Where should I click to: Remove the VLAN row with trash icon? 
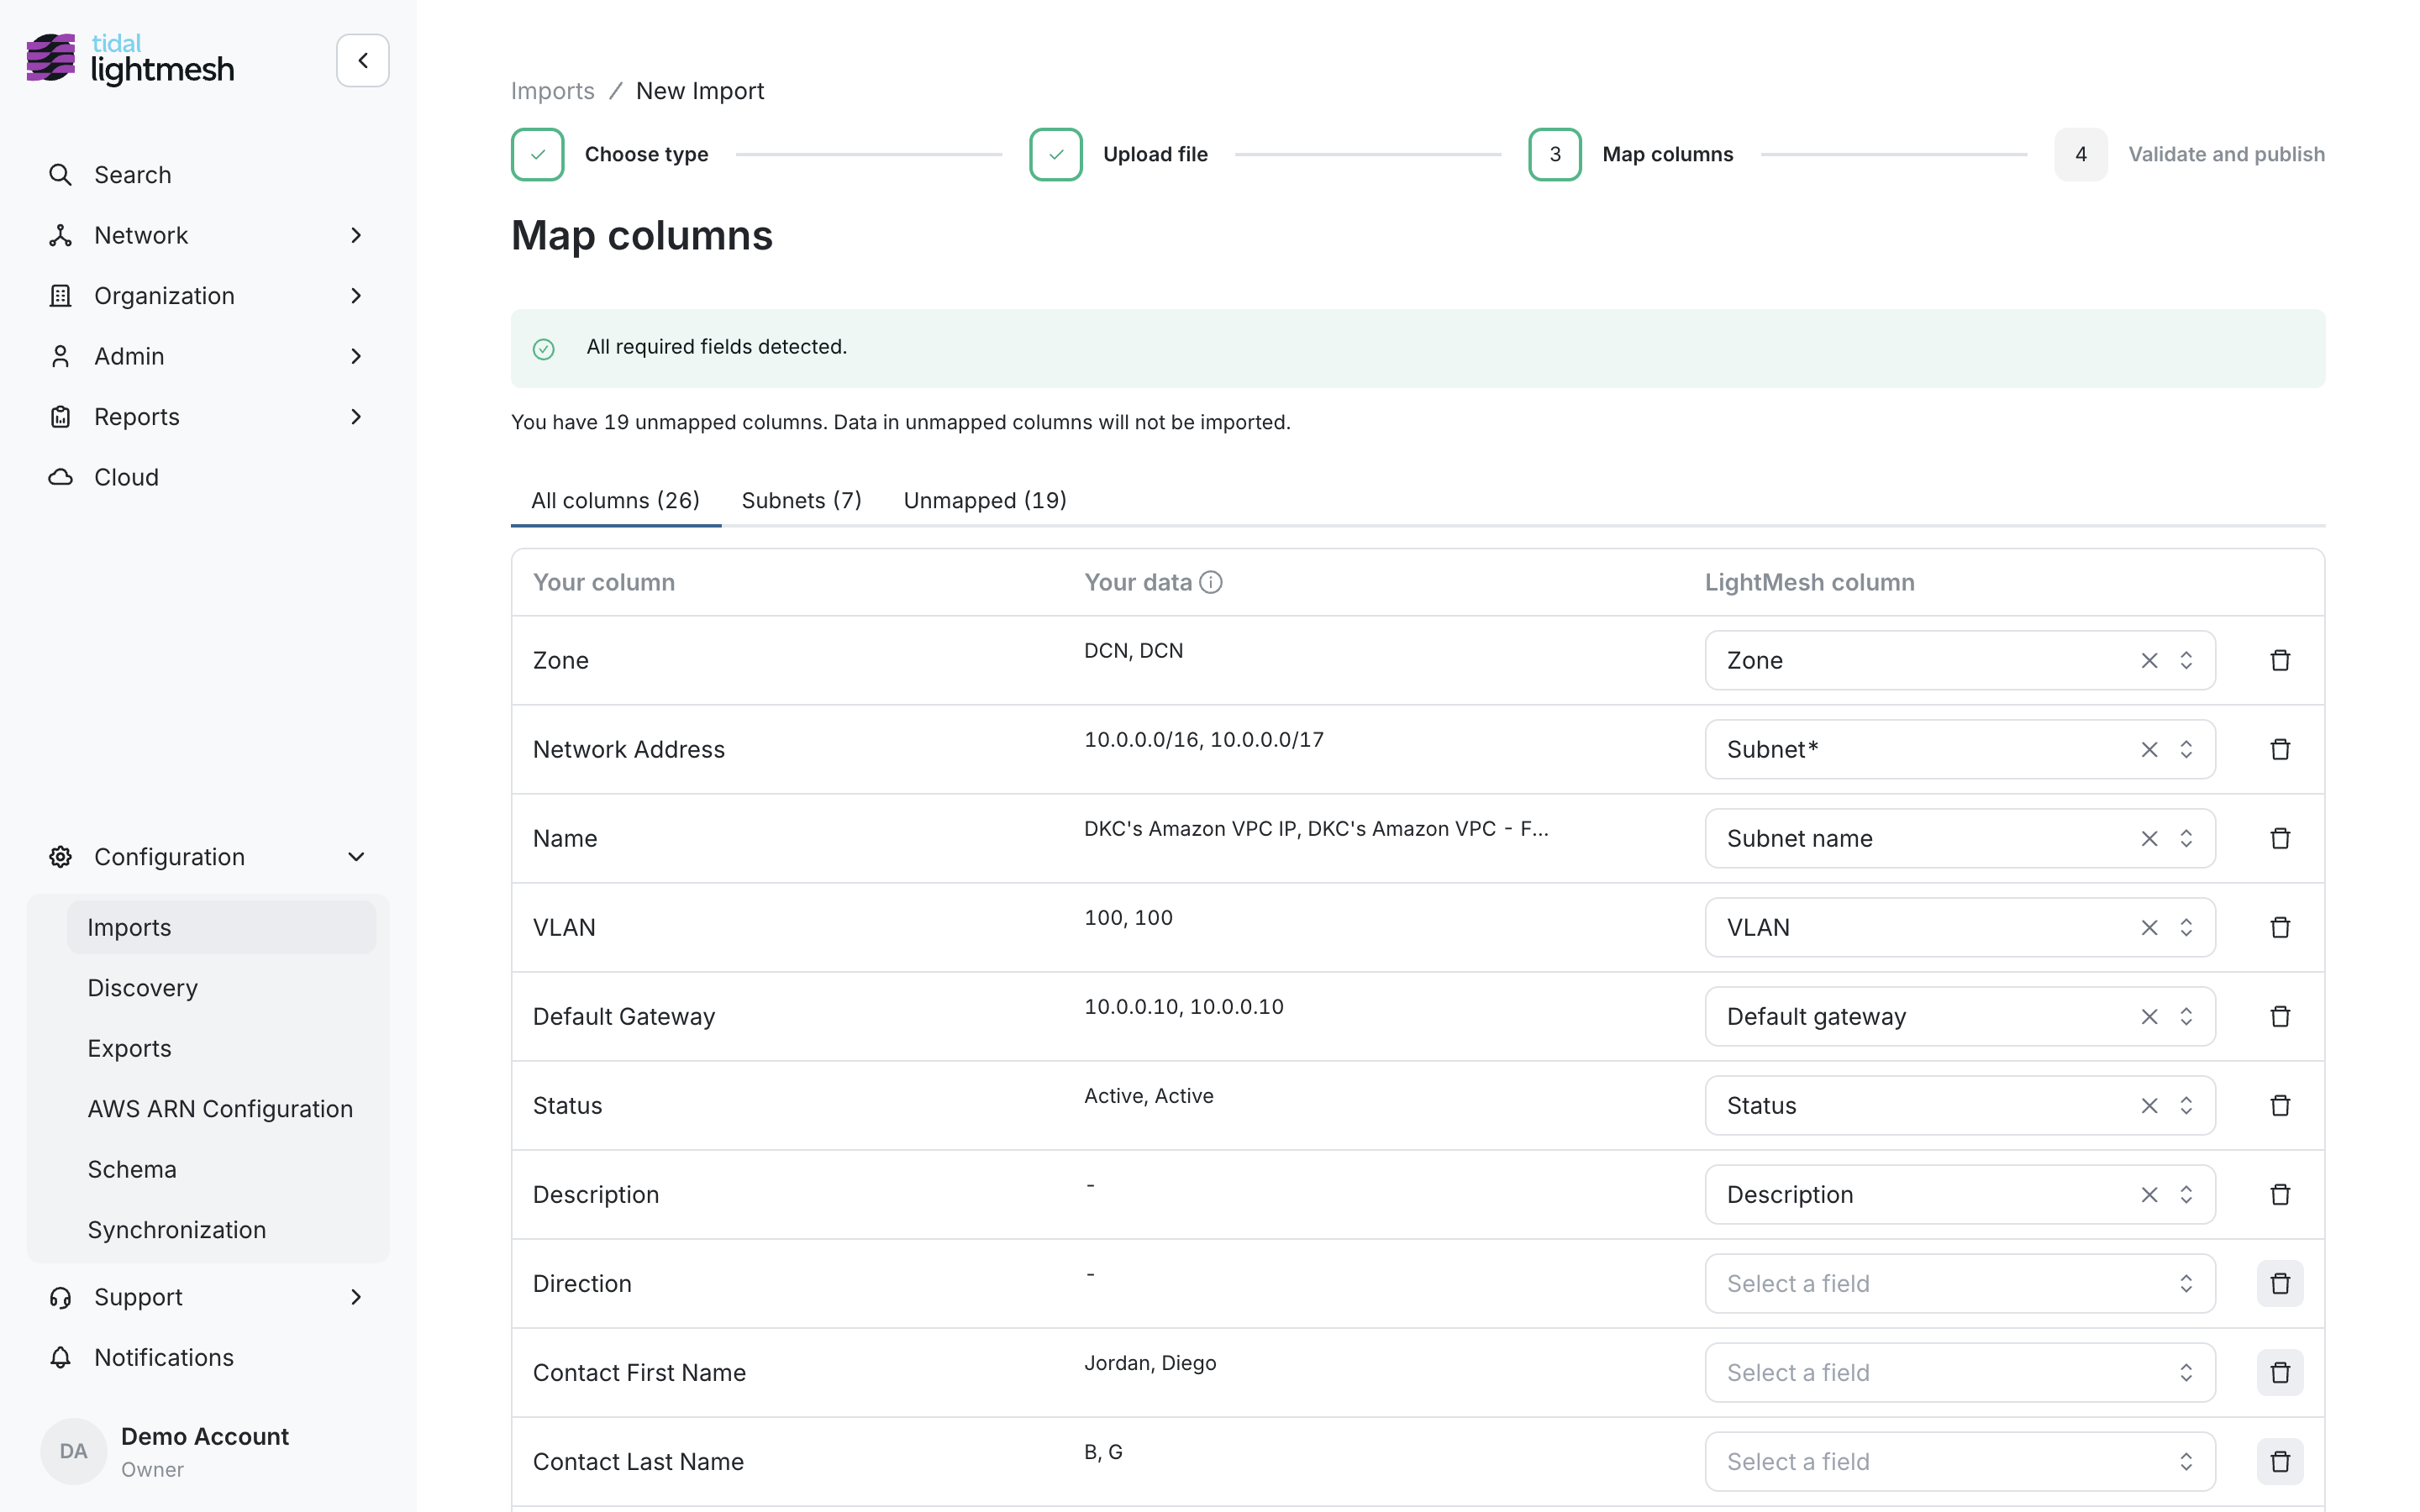coord(2280,927)
